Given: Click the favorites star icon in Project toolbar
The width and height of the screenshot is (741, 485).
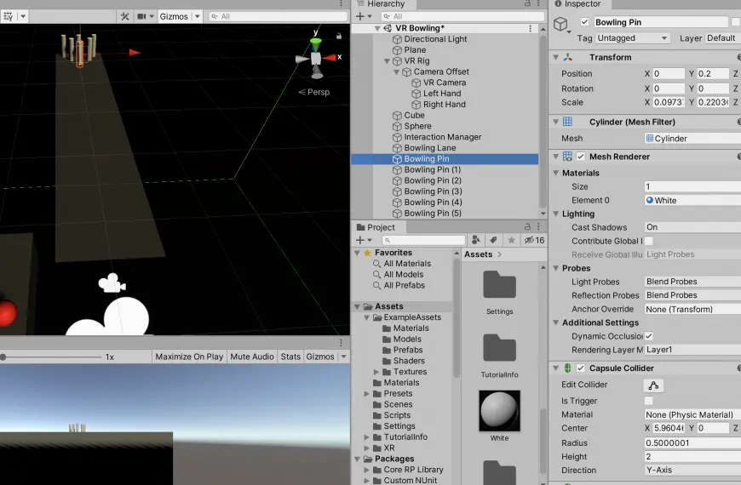Looking at the screenshot, I should (511, 240).
